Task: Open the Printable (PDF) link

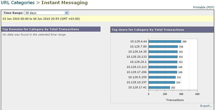Action: 204,7
